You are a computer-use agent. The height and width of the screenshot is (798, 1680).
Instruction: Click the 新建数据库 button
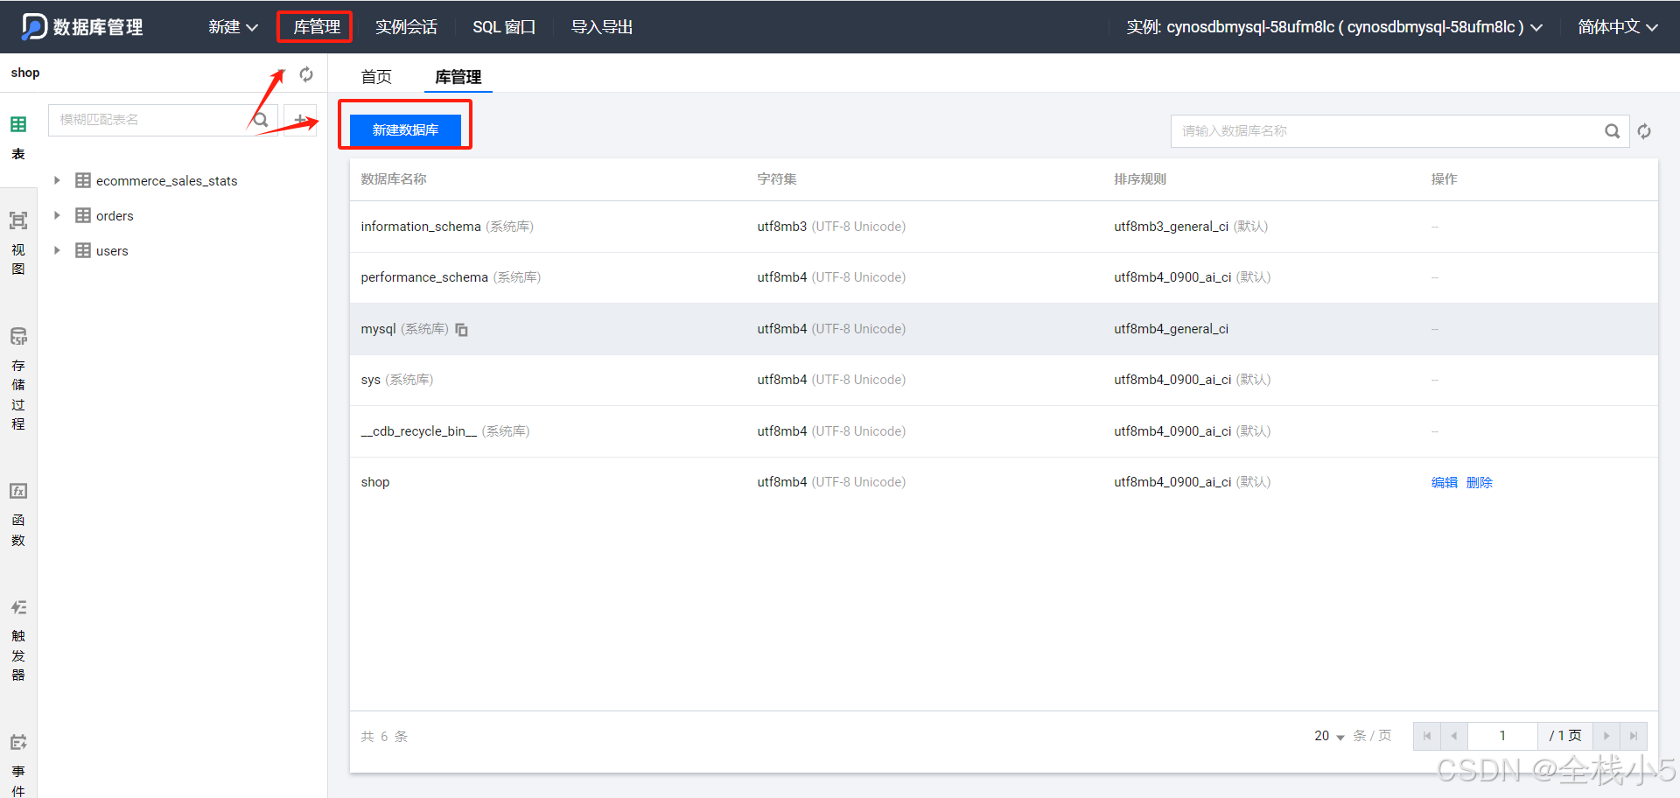click(x=405, y=130)
